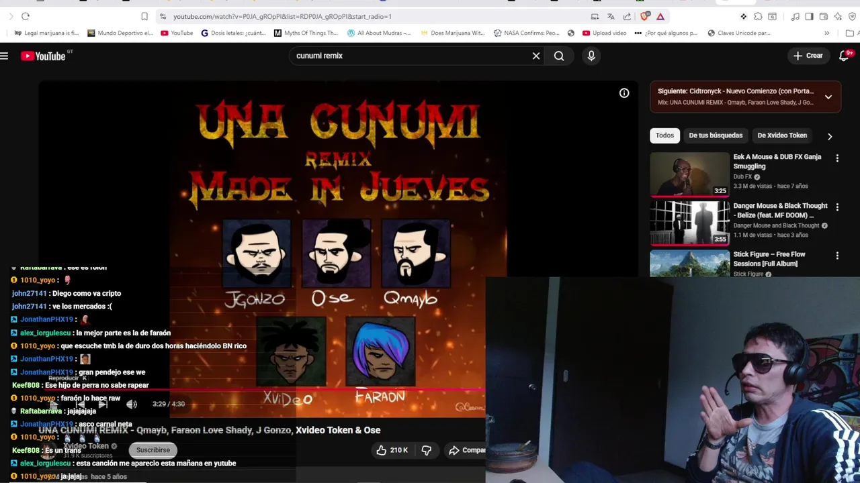Click UNA CUNUMI REMIX video title text
Viewport: 860px width, 483px height.
[209, 430]
